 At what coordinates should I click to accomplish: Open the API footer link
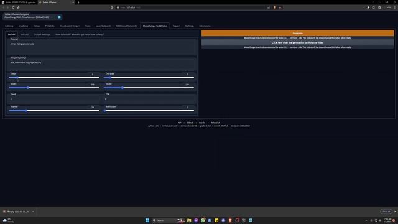180,123
